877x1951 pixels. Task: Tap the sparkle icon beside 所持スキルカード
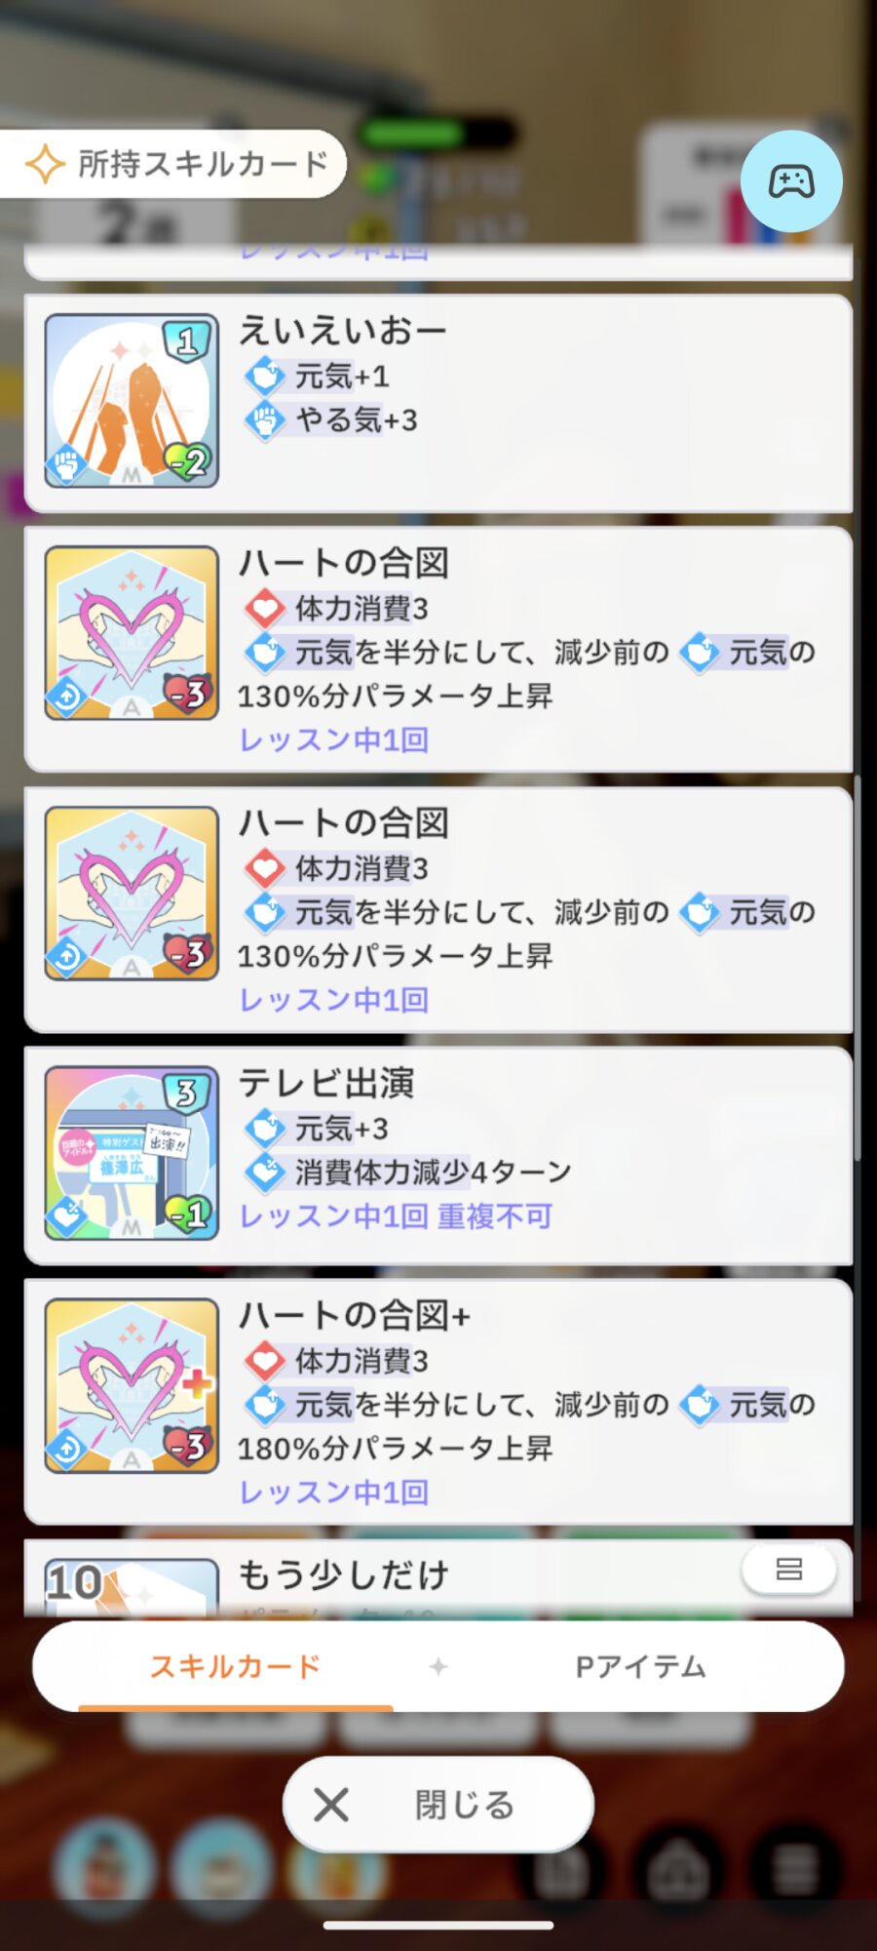click(45, 164)
